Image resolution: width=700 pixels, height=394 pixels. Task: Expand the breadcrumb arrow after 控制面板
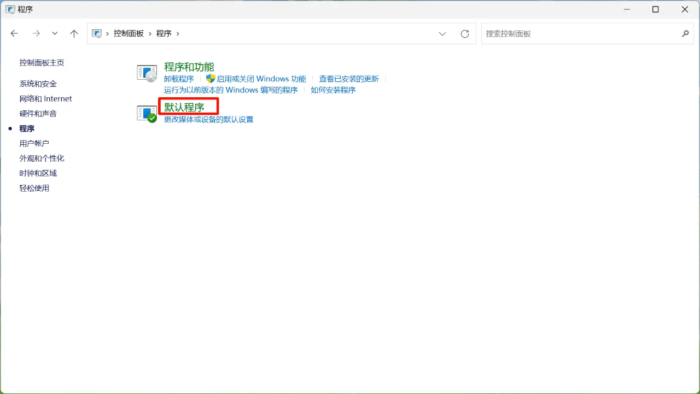pyautogui.click(x=150, y=33)
